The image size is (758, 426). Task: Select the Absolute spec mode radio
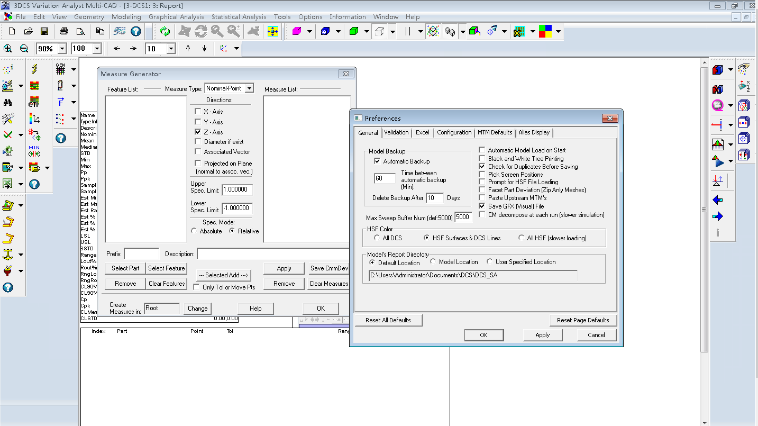[x=194, y=231]
